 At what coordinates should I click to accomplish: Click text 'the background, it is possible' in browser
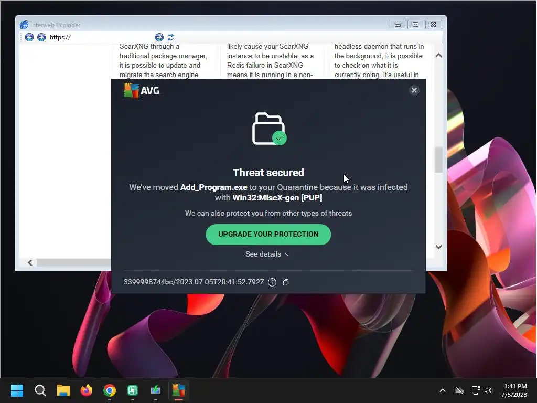(378, 56)
